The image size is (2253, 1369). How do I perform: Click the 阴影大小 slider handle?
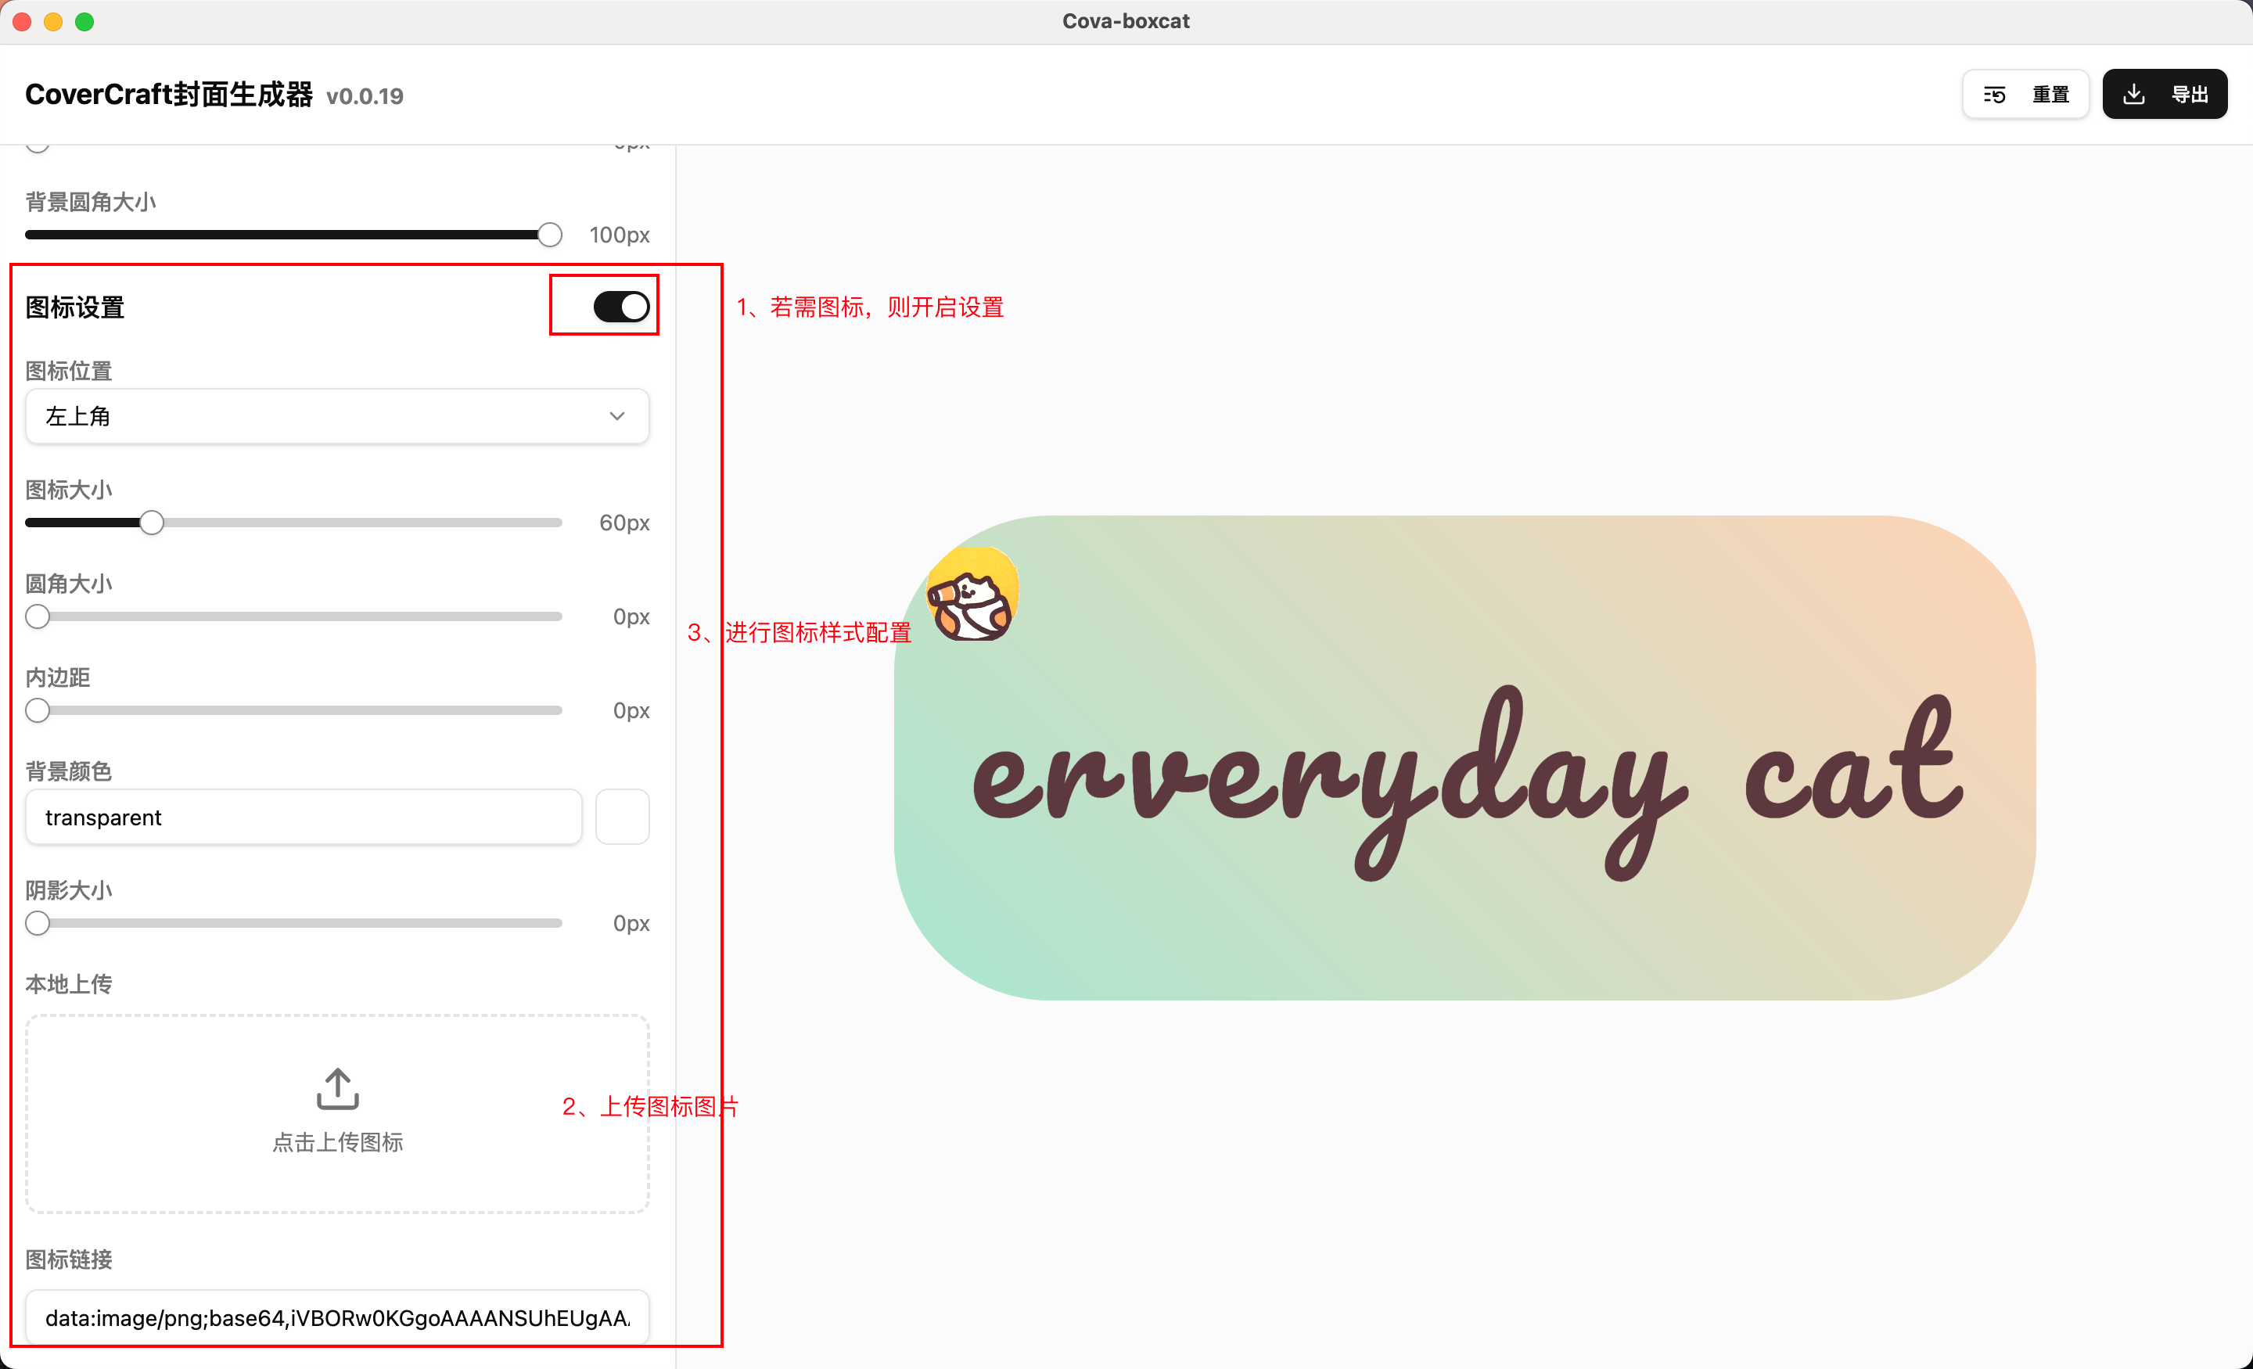point(38,924)
